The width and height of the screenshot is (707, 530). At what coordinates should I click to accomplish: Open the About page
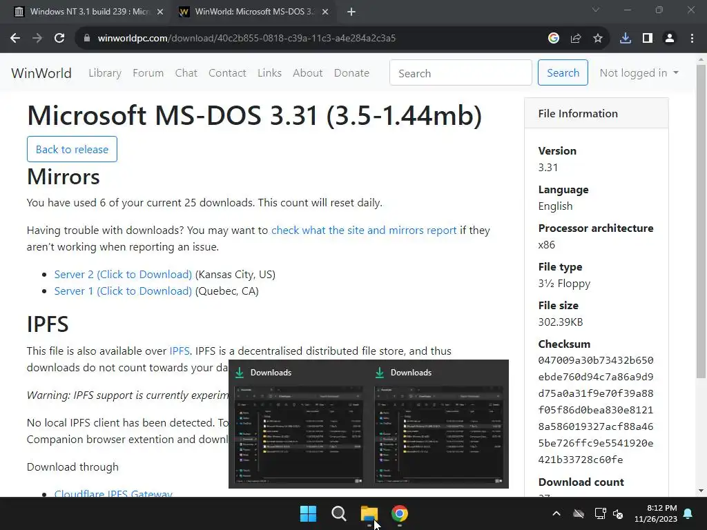307,73
